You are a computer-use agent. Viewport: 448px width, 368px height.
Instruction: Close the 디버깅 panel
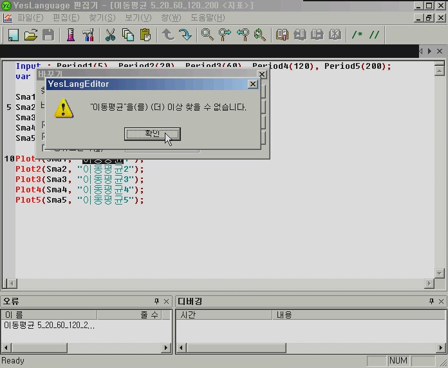441,301
